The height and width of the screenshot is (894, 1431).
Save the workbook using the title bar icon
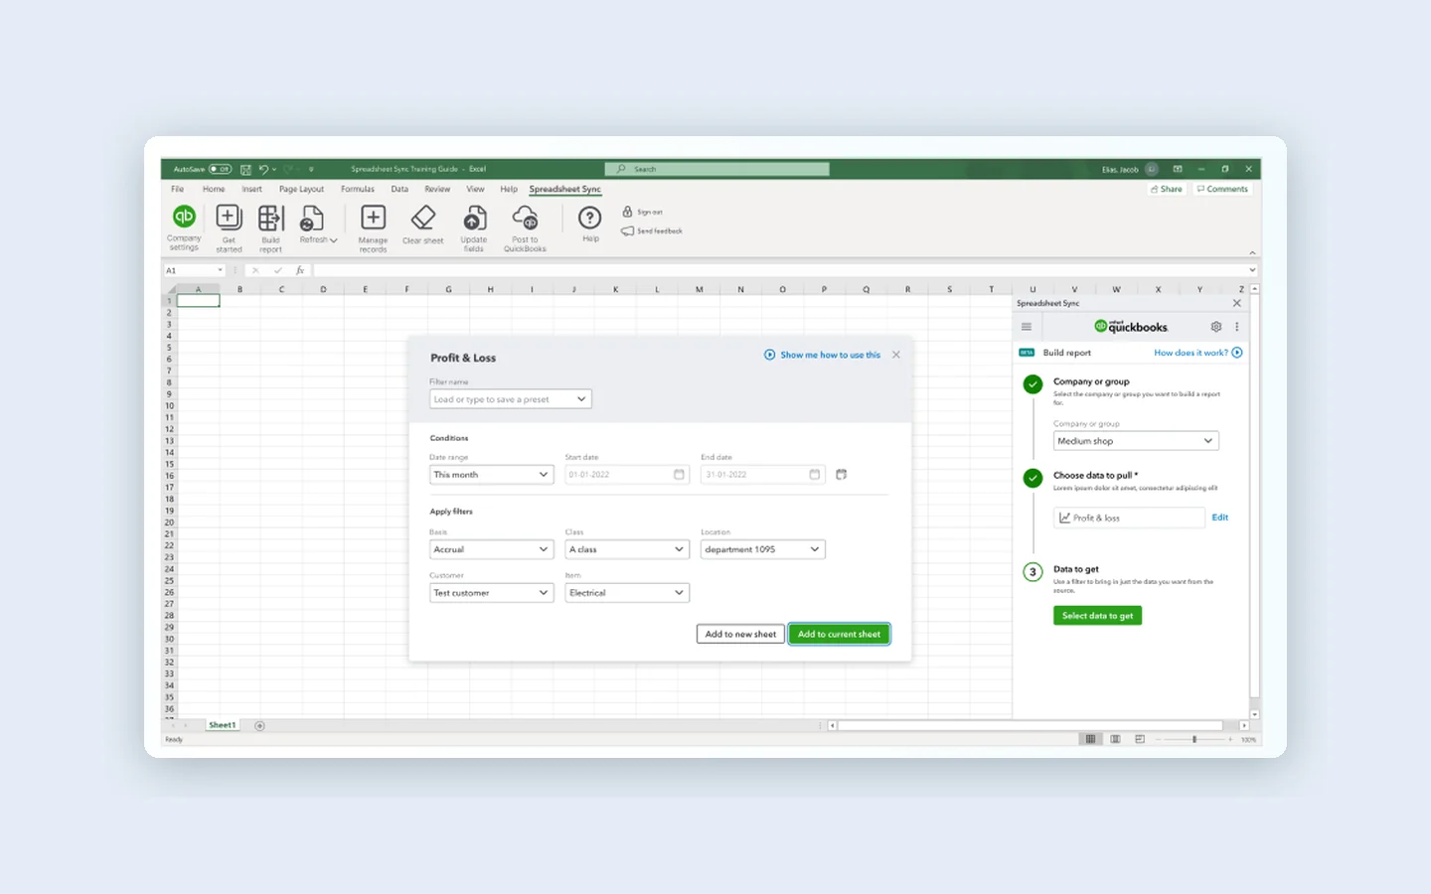(245, 170)
